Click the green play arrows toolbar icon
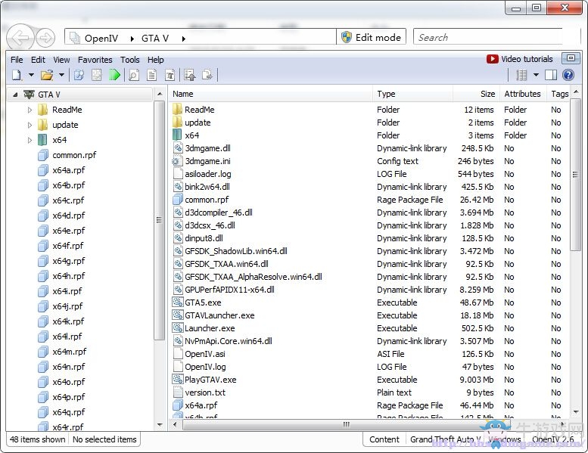The width and height of the screenshot is (588, 453). point(115,75)
